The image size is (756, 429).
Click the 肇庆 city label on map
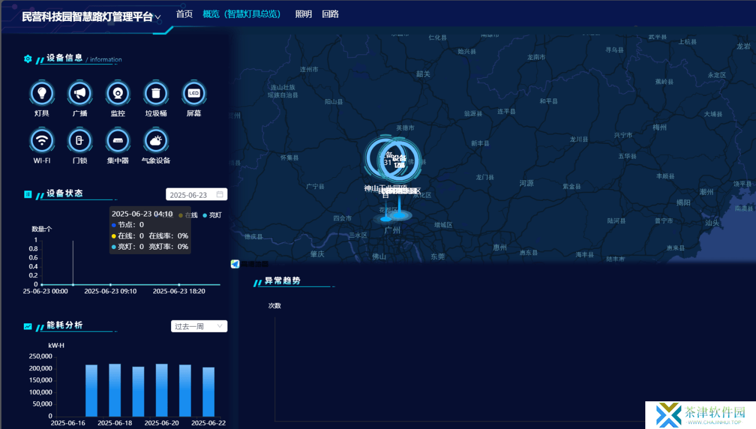tap(318, 254)
